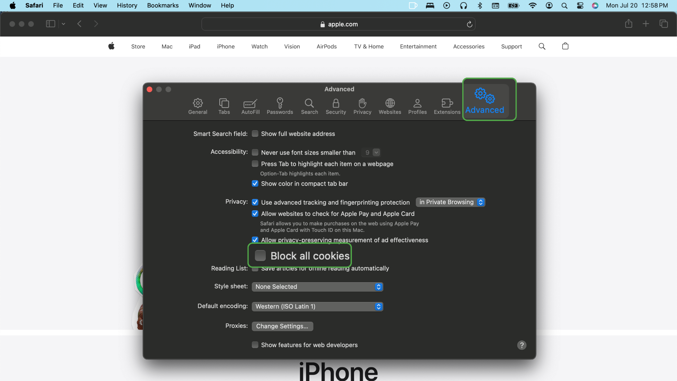Viewport: 677px width, 381px height.
Task: Open the iPhone link in site navigation
Action: click(x=226, y=47)
